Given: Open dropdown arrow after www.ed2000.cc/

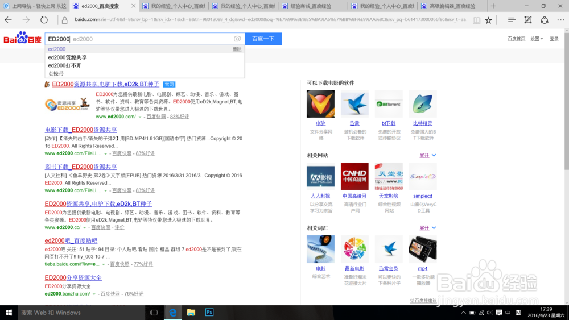Looking at the screenshot, I should tap(85, 227).
